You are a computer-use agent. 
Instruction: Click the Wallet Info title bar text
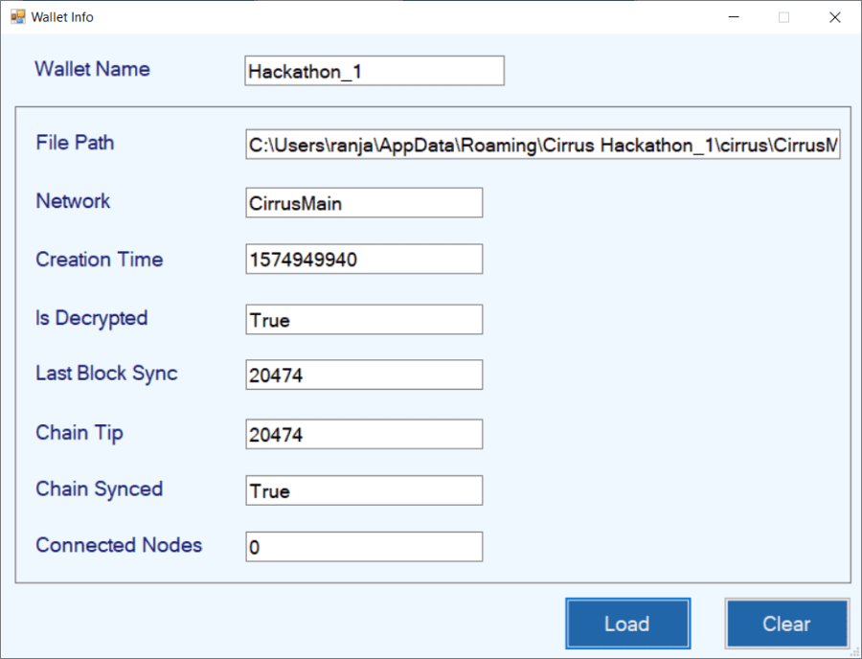coord(64,16)
